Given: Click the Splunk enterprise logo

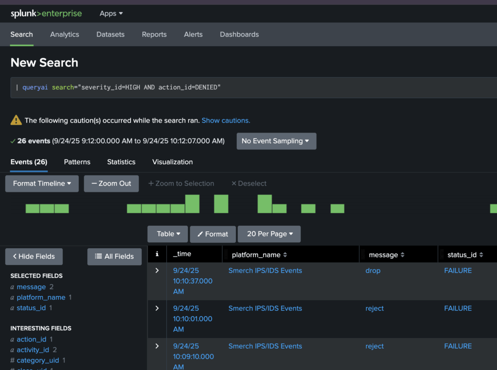Looking at the screenshot, I should (x=46, y=14).
